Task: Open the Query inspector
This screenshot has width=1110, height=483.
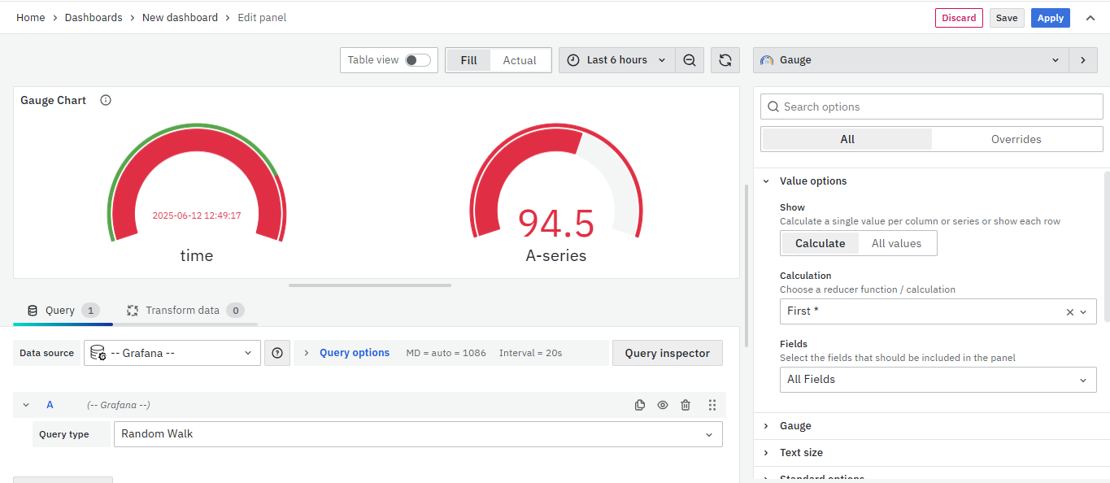Action: pos(667,353)
